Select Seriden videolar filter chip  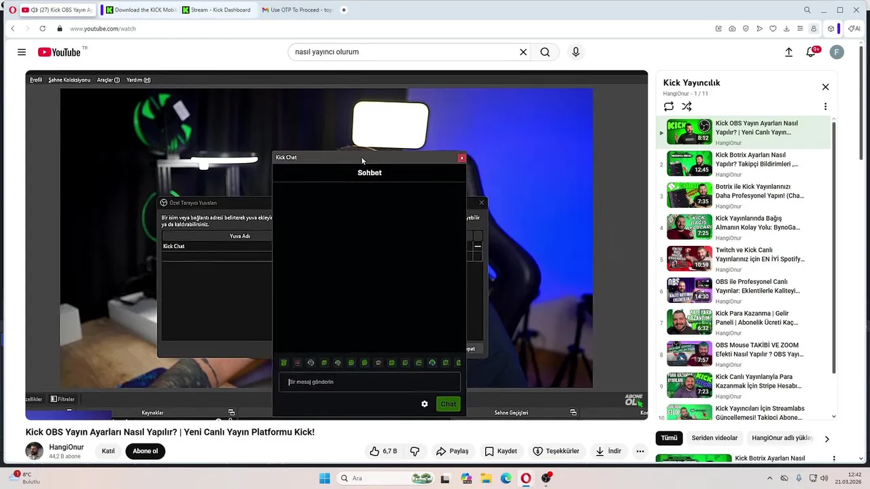coord(714,438)
